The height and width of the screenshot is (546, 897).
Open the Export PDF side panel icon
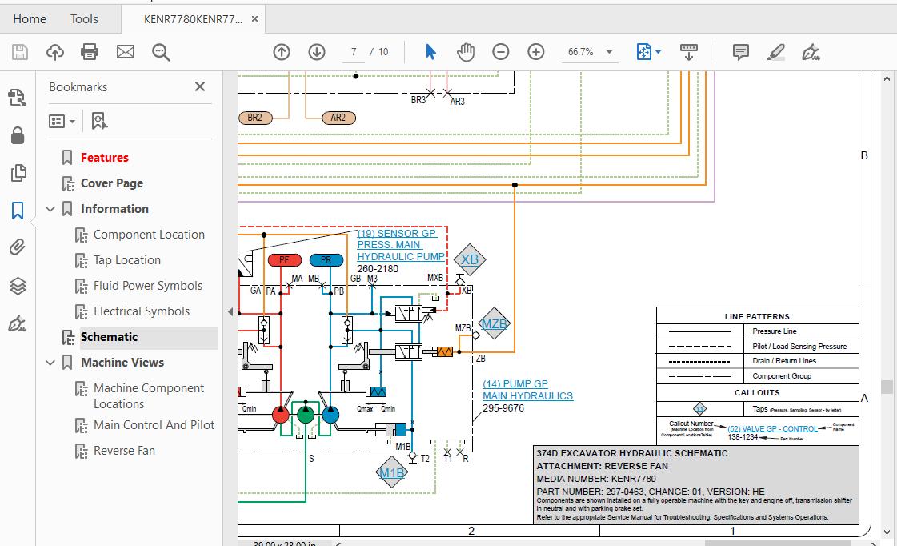pyautogui.click(x=18, y=98)
